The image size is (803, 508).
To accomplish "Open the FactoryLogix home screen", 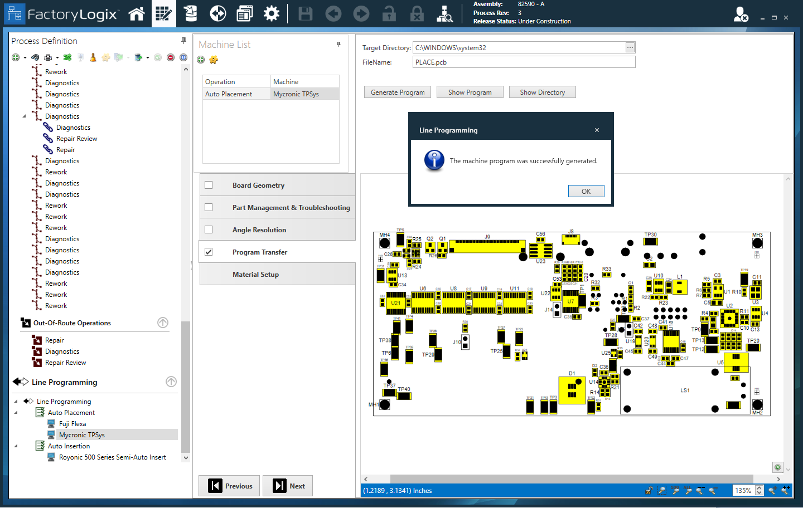I will pyautogui.click(x=137, y=14).
